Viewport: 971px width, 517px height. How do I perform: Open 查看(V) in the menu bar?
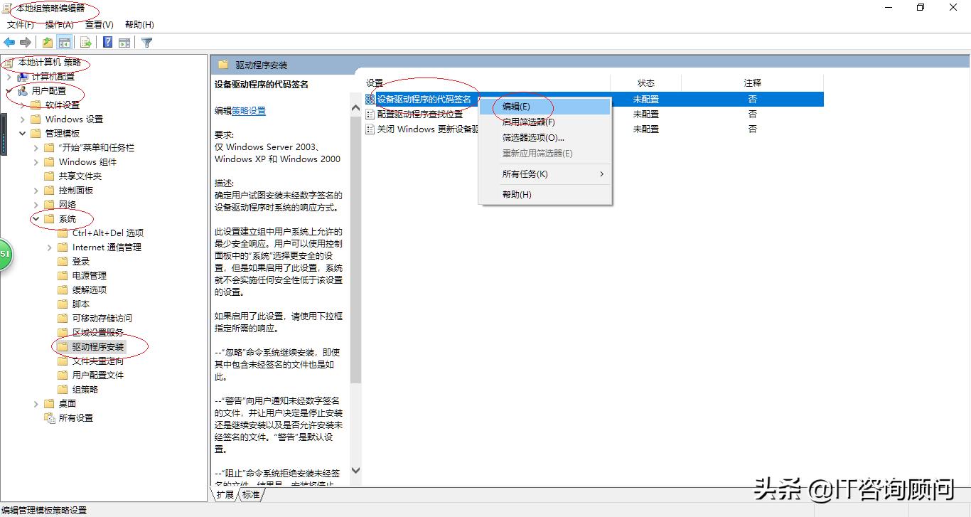[x=97, y=24]
